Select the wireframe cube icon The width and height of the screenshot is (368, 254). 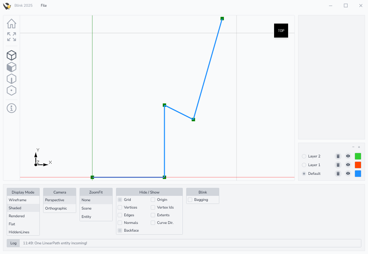point(11,55)
